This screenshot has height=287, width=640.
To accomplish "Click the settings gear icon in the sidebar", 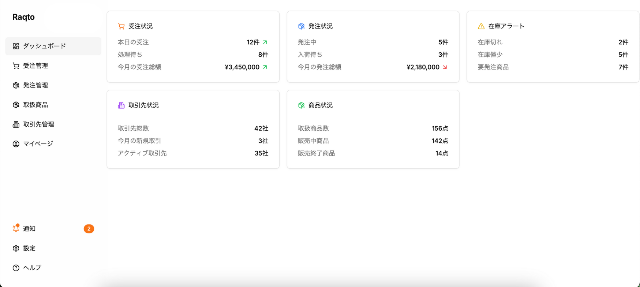I will coord(16,248).
